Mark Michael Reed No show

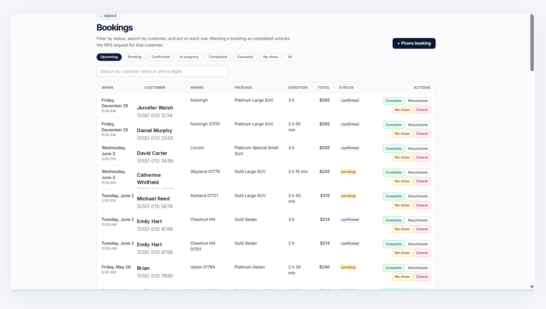coord(402,205)
